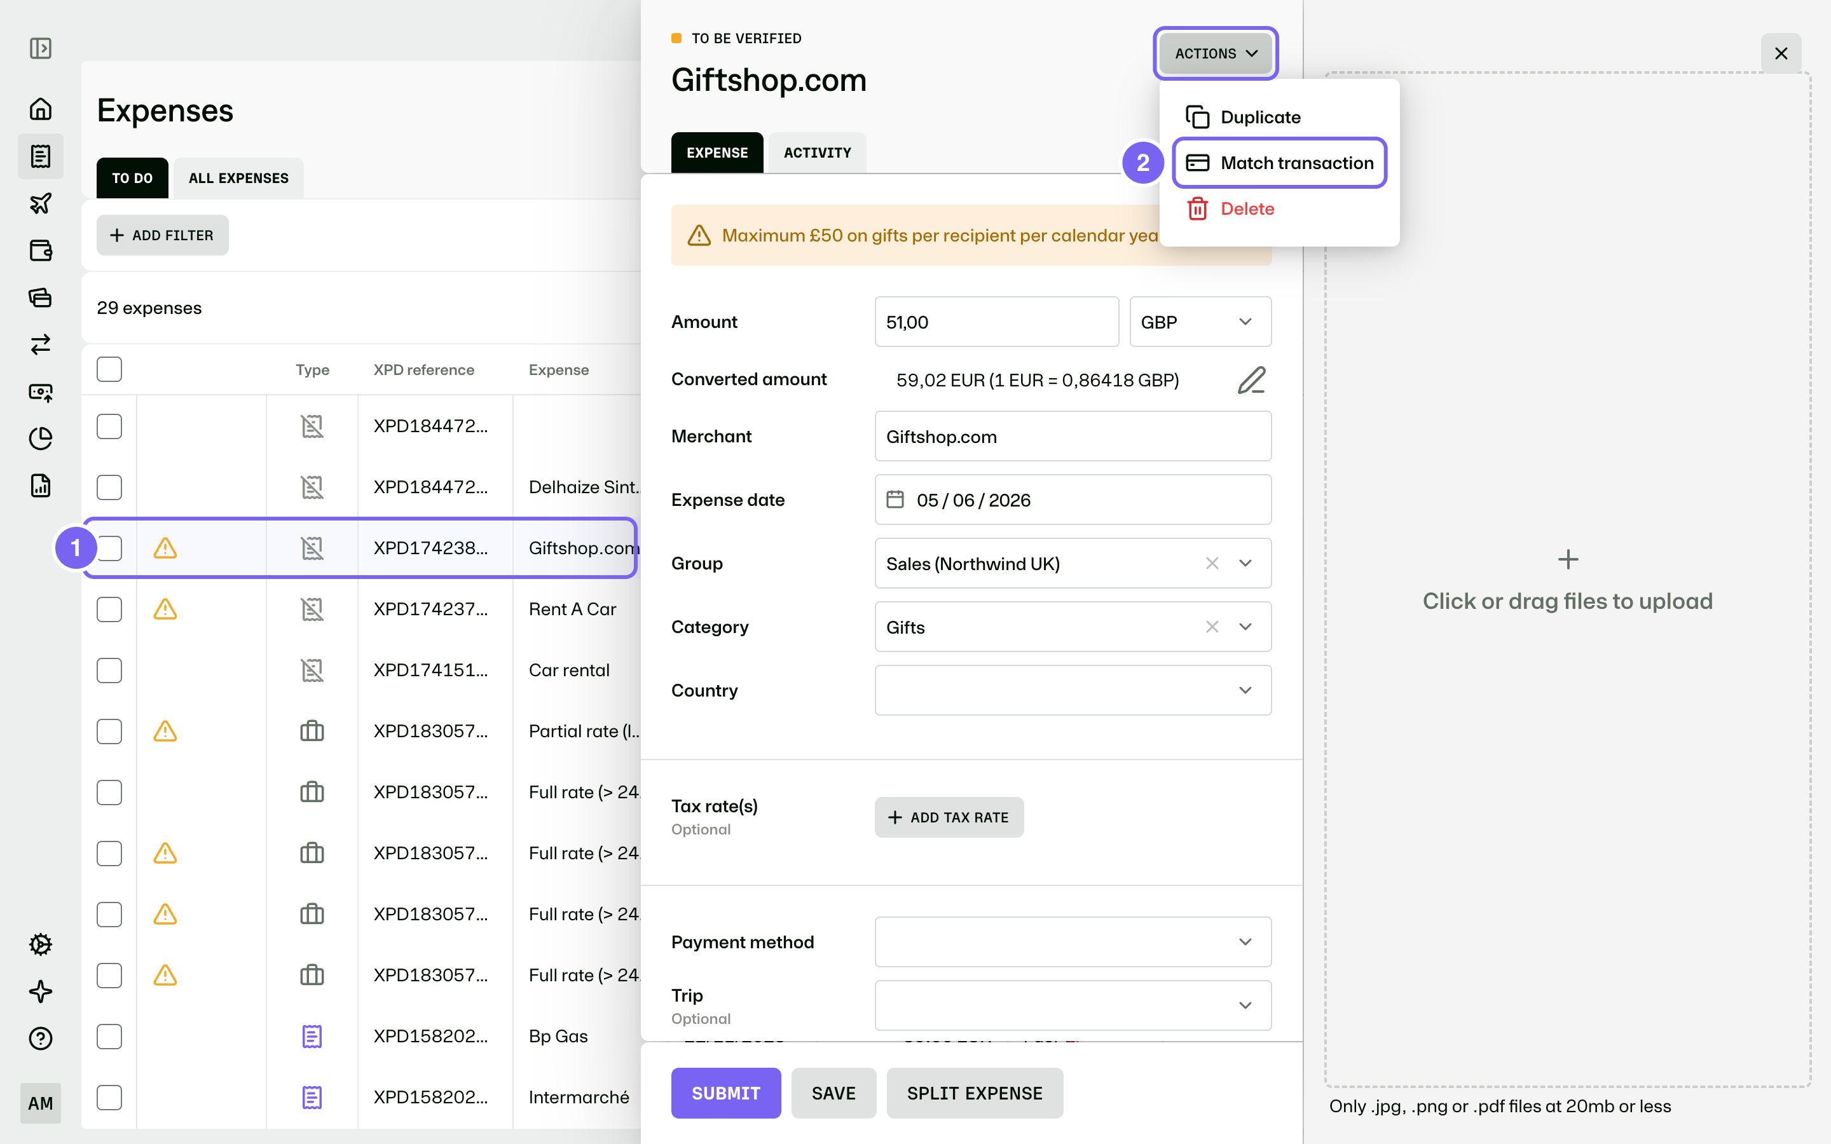The width and height of the screenshot is (1831, 1144).
Task: Expand the Payment method dropdown
Action: pyautogui.click(x=1245, y=942)
